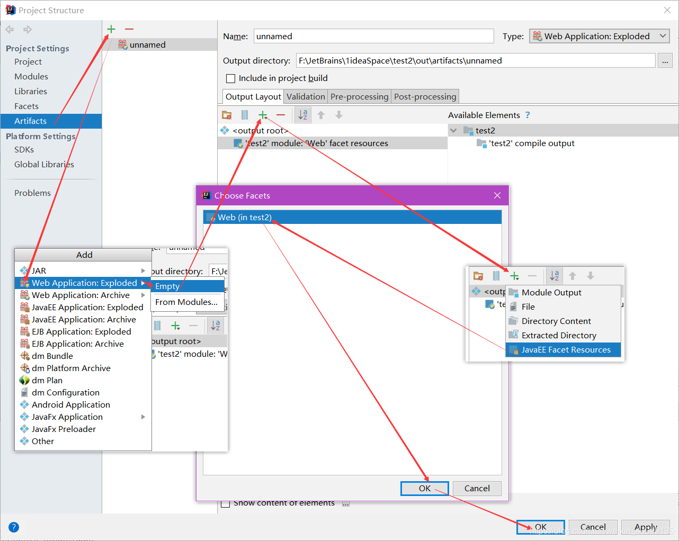
Task: Expand the Web Application: Archive submenu arrow
Action: 144,295
